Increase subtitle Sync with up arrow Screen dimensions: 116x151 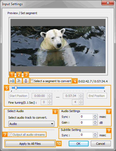[x=95, y=134]
